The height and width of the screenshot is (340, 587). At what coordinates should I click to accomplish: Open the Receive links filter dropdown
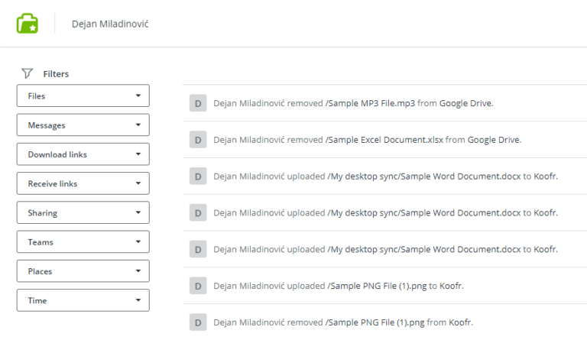click(83, 183)
